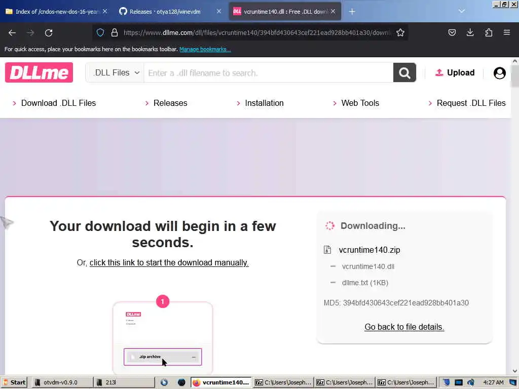Close the Index of /cndos tab
Viewport: 519px width, 389px height.
coord(105,11)
